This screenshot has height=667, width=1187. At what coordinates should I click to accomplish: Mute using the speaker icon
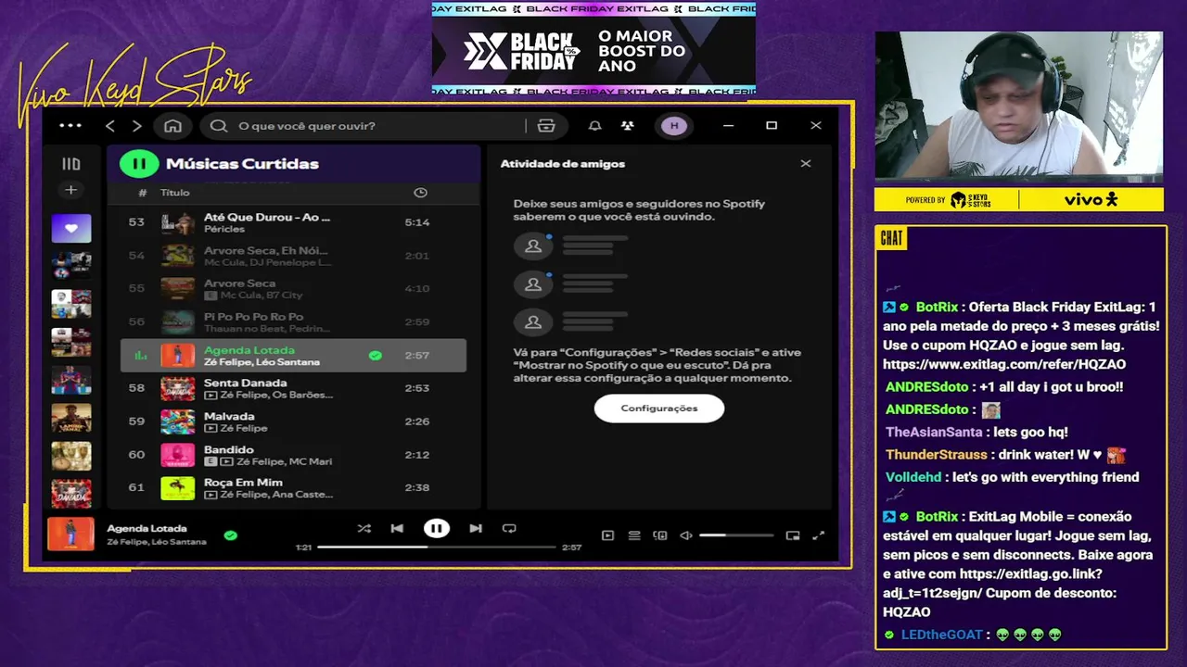point(686,535)
